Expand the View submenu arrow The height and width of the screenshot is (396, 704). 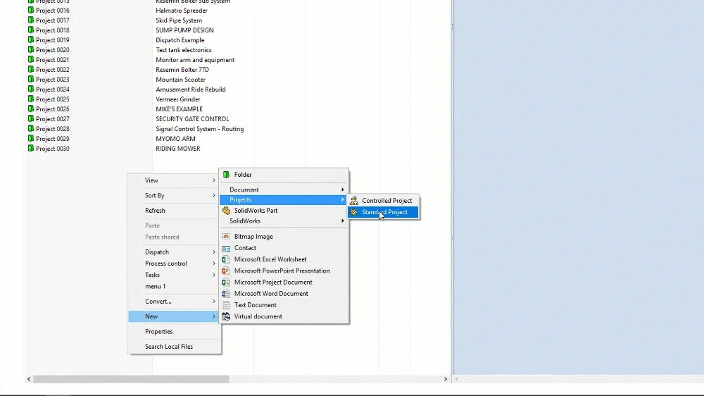[x=214, y=180]
